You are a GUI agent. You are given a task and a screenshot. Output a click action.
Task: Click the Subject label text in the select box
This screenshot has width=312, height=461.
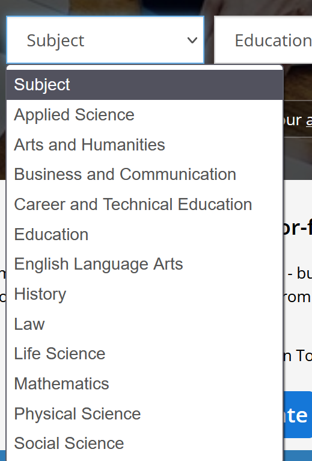coord(55,40)
